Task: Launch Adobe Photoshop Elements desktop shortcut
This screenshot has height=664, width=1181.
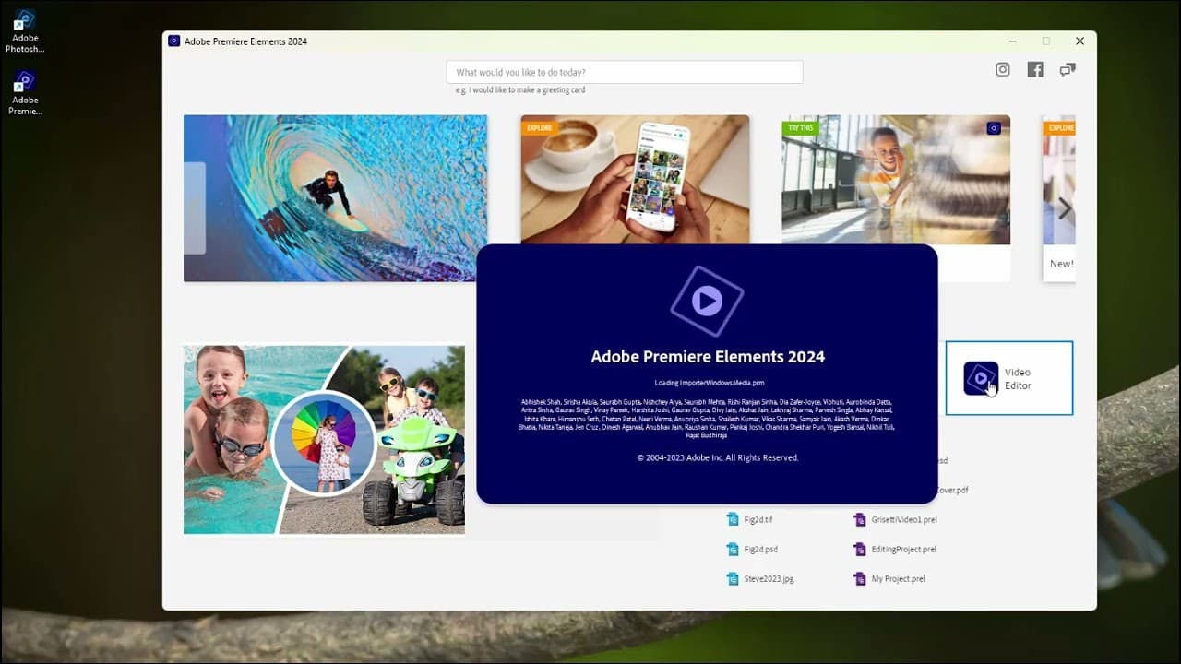Action: [25, 32]
